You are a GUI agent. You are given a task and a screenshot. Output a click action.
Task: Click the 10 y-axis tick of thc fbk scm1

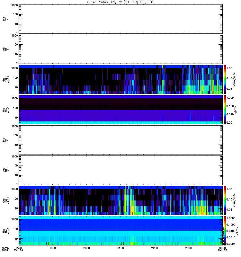[16, 239]
